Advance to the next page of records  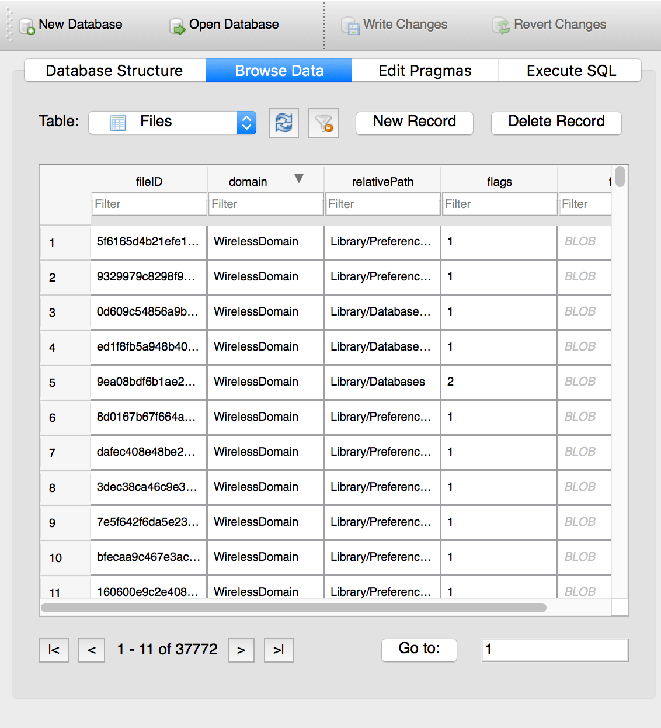tap(241, 650)
